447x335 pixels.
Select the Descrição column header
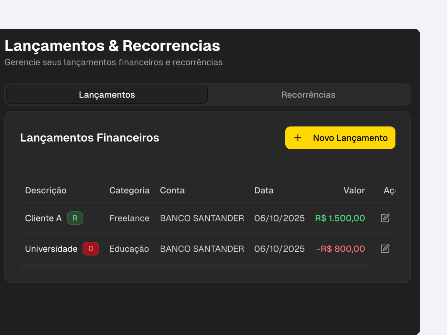click(x=46, y=190)
